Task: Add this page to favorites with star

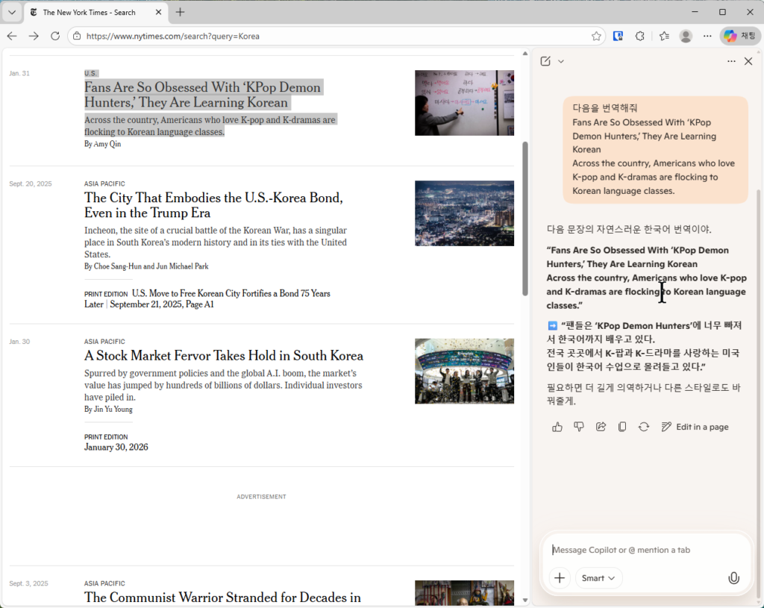Action: click(x=596, y=36)
